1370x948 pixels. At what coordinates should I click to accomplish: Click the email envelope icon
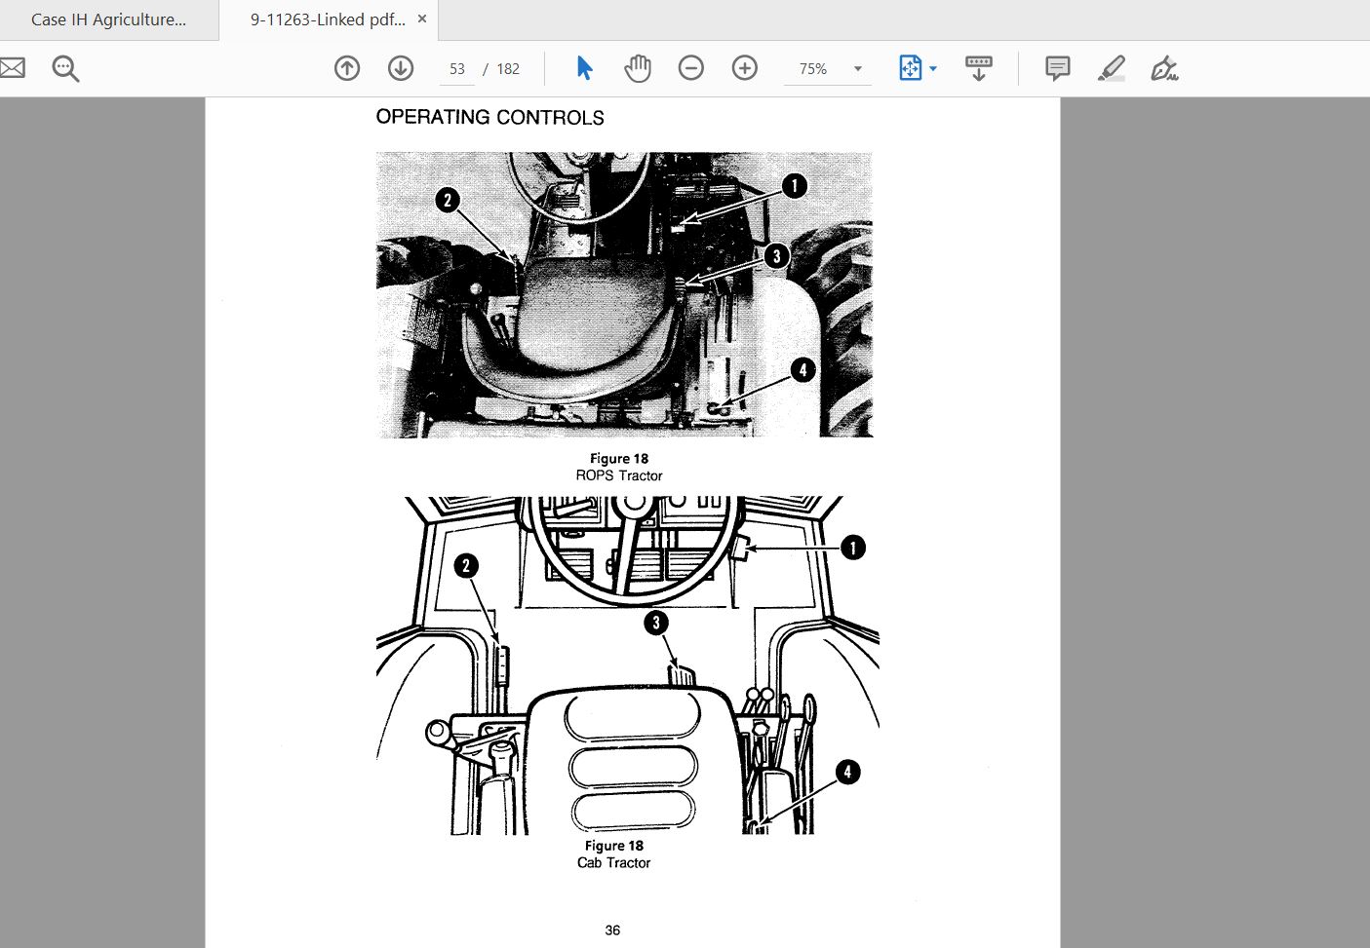(12, 68)
